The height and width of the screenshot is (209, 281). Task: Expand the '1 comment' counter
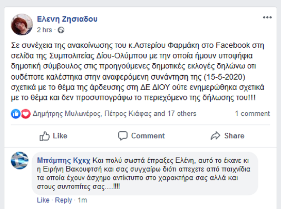252,114
